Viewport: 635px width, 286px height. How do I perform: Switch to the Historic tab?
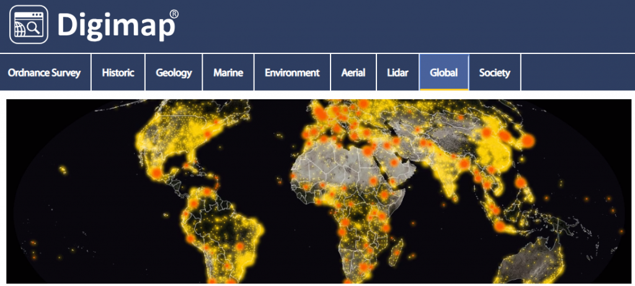click(x=118, y=73)
